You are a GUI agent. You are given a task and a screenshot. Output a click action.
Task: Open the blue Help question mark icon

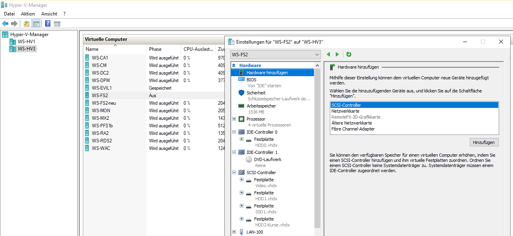click(x=48, y=23)
